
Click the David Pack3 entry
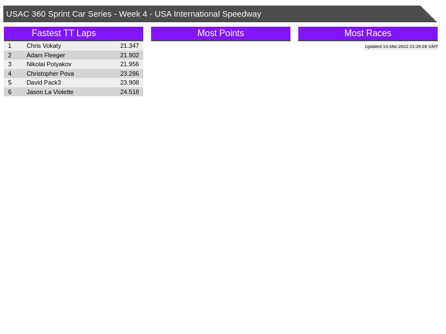point(43,82)
